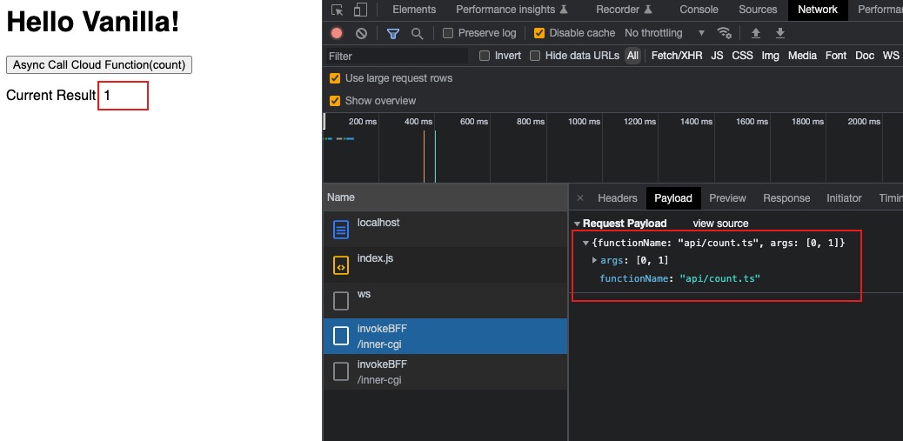The width and height of the screenshot is (903, 441).
Task: Stop recording network log (red circle)
Action: [x=337, y=33]
